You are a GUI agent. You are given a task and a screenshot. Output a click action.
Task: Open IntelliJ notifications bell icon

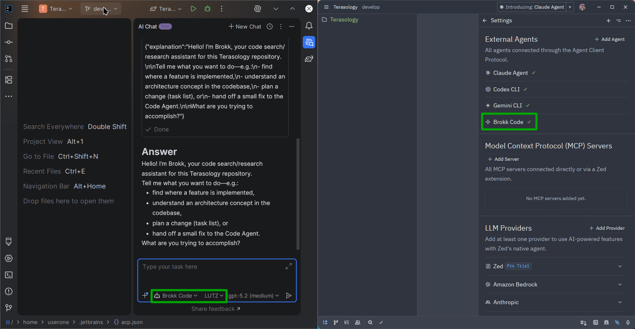click(x=309, y=26)
